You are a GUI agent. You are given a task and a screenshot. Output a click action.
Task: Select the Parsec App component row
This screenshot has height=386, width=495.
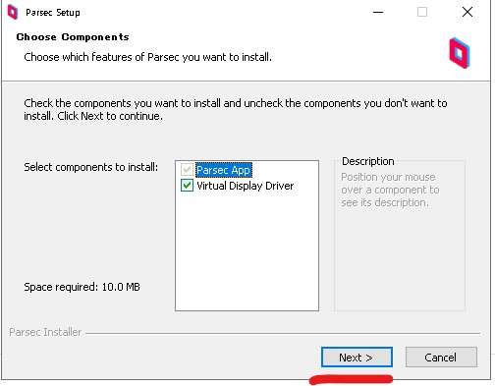[x=224, y=170]
